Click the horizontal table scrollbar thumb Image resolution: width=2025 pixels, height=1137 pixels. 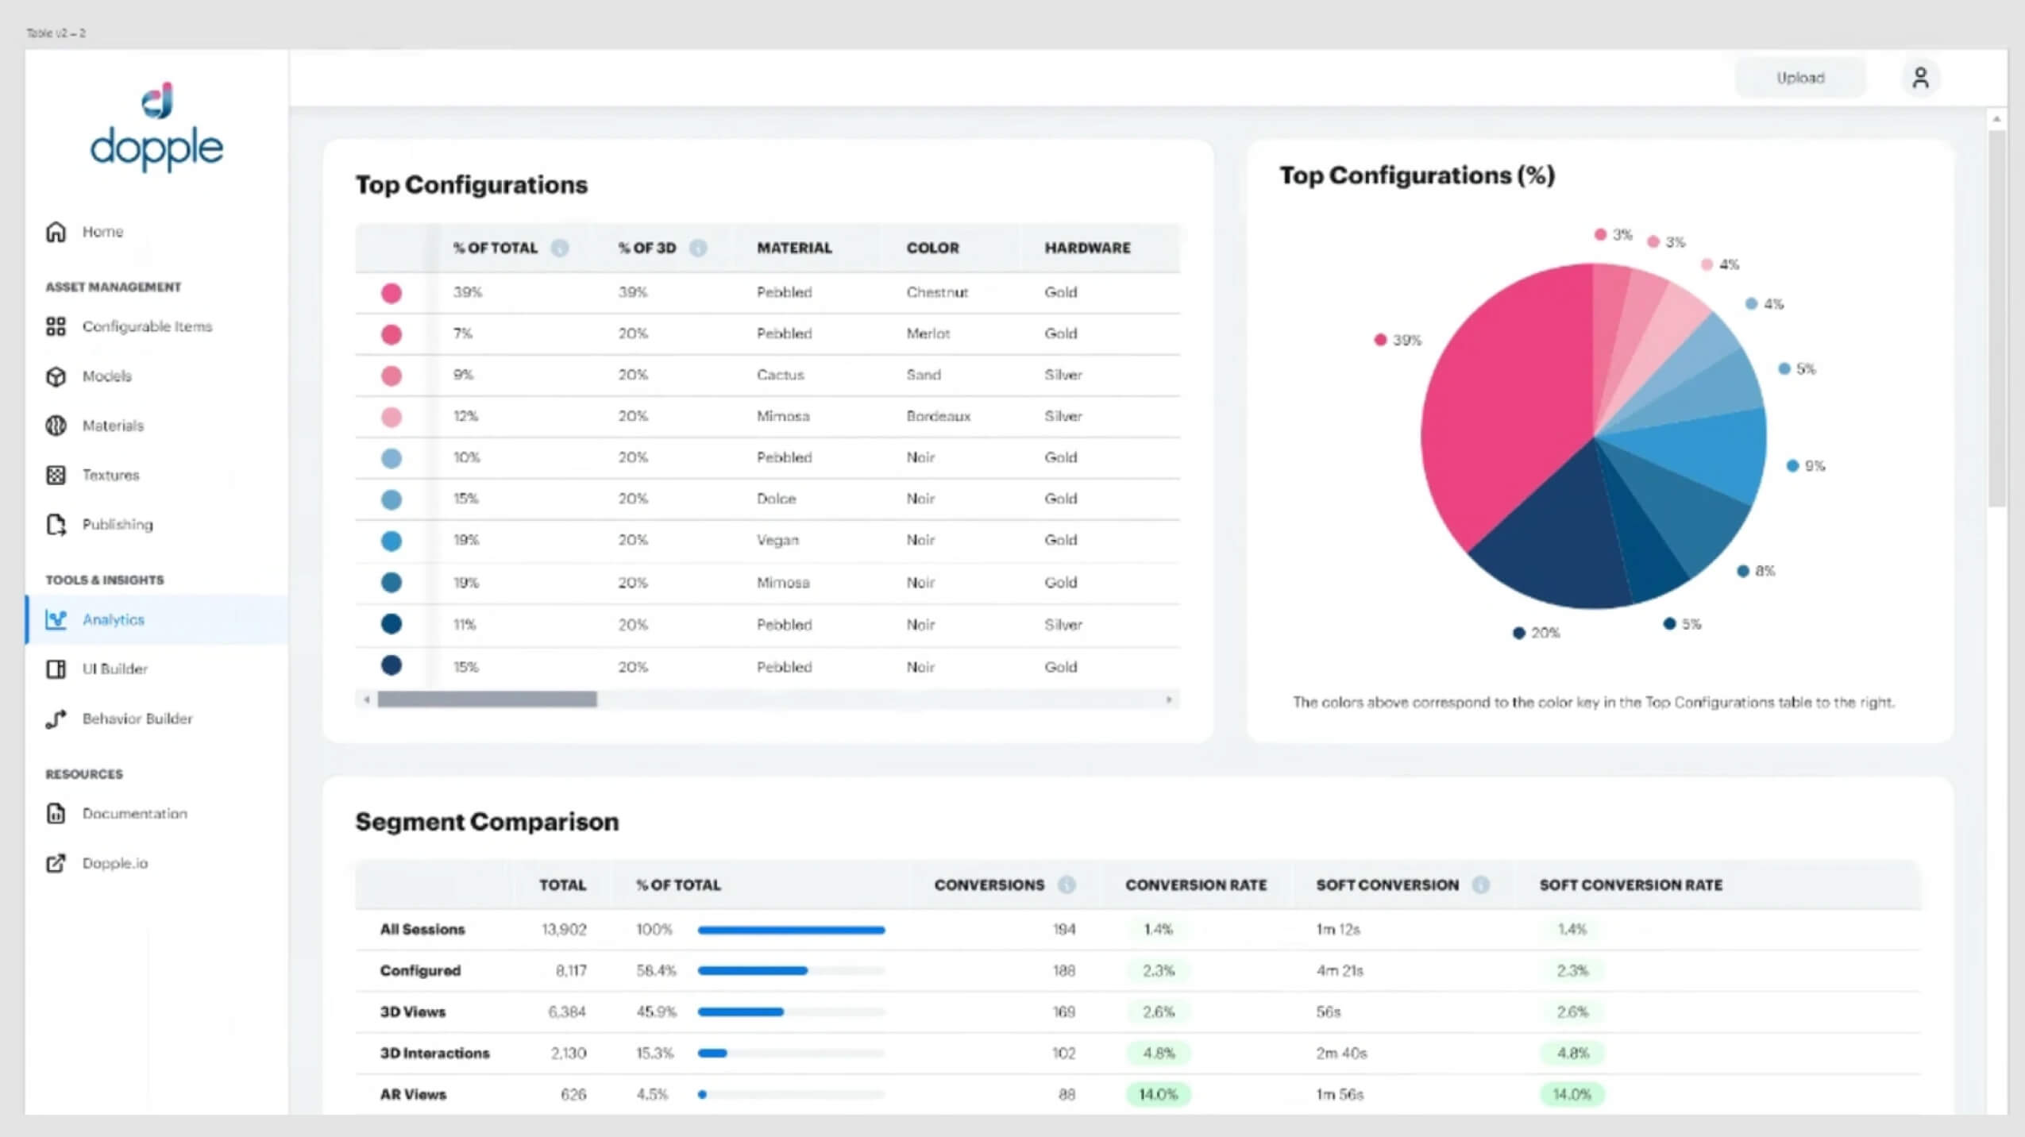487,700
